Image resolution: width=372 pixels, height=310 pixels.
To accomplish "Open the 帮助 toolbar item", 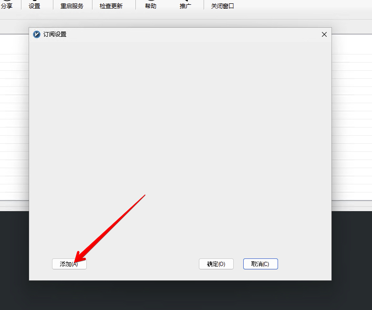I will point(151,5).
